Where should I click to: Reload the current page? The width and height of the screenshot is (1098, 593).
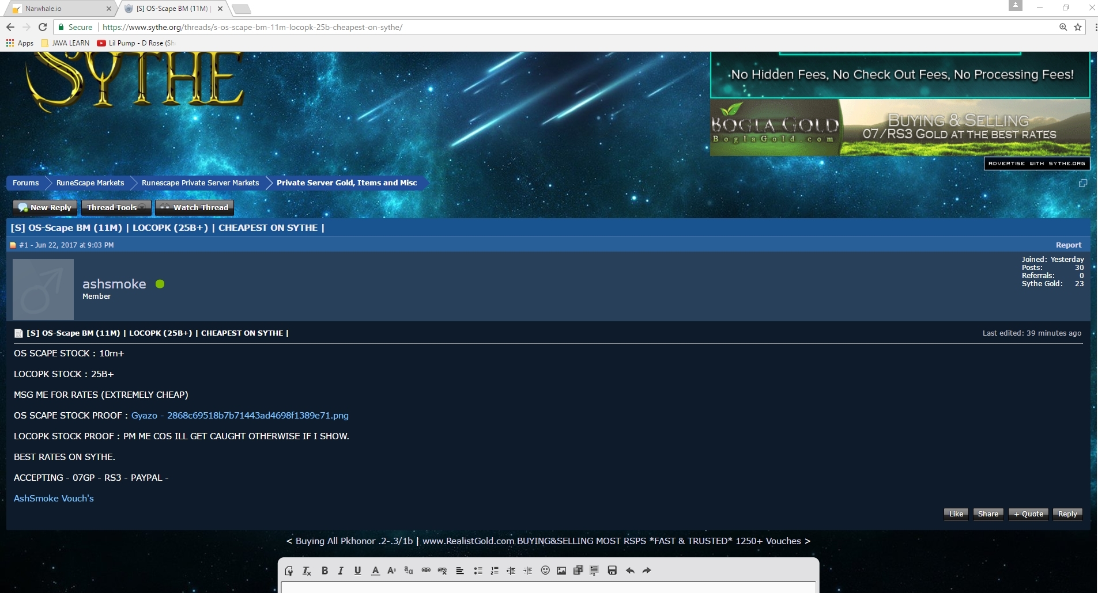click(x=42, y=27)
